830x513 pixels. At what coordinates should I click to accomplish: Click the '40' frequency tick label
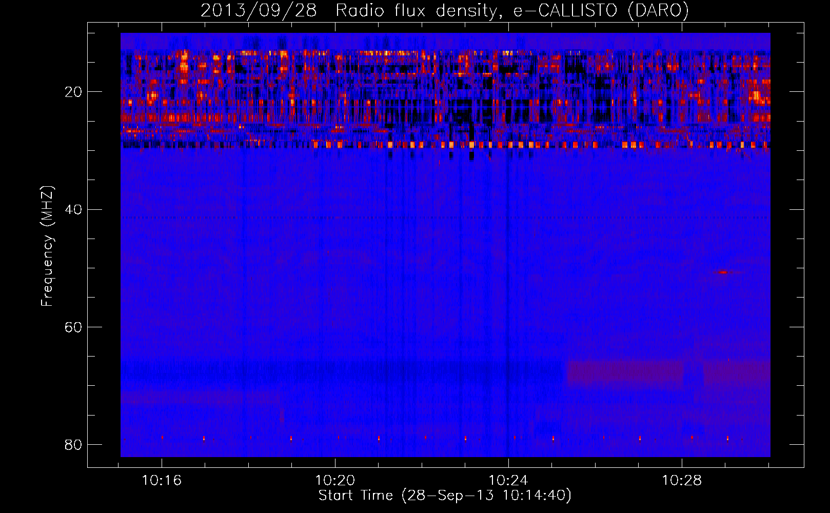[73, 209]
